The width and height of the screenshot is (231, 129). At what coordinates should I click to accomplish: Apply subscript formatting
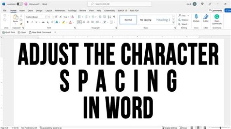(48, 22)
